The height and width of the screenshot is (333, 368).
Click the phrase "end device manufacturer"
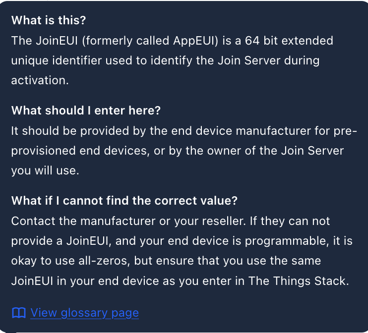pyautogui.click(x=241, y=131)
